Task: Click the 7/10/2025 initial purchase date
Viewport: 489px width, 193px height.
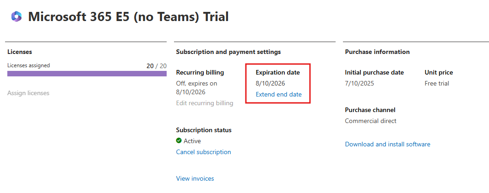Action: tap(359, 83)
